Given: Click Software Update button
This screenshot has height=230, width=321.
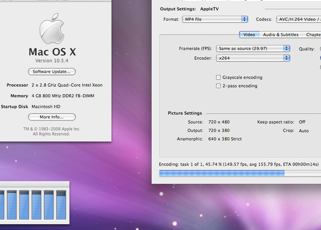Looking at the screenshot, I should point(52,72).
